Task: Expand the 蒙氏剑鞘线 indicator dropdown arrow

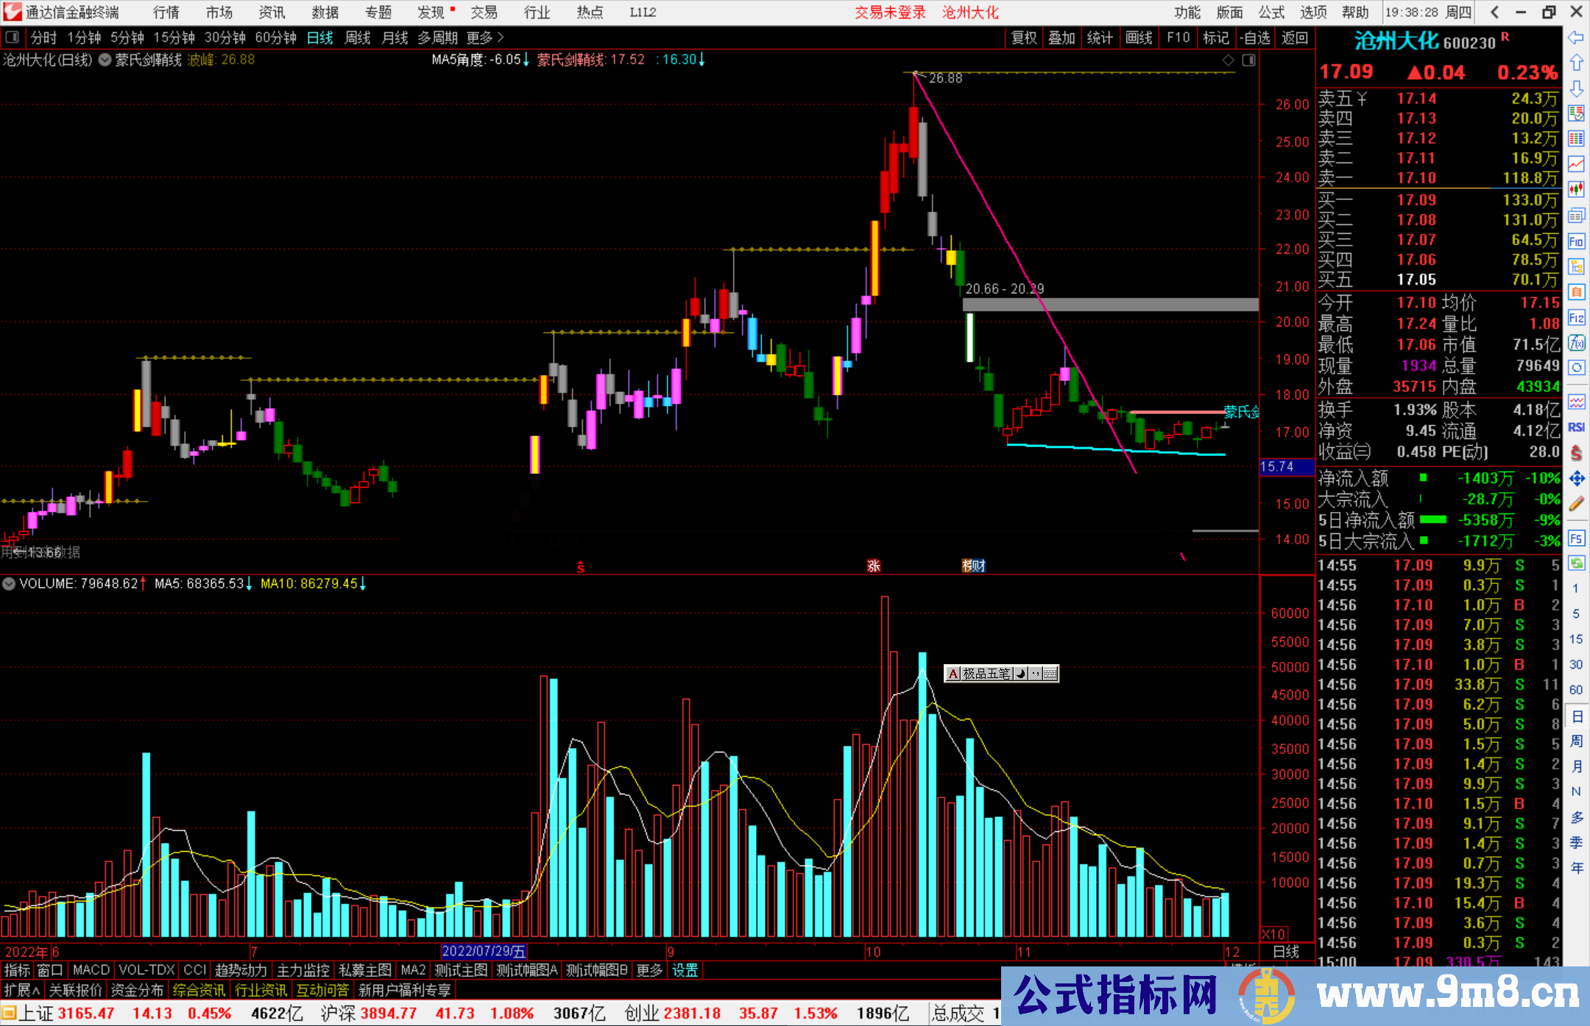Action: pos(105,60)
